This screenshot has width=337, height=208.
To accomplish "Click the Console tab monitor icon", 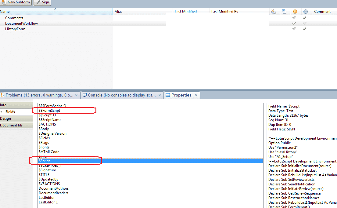I will 85,95.
